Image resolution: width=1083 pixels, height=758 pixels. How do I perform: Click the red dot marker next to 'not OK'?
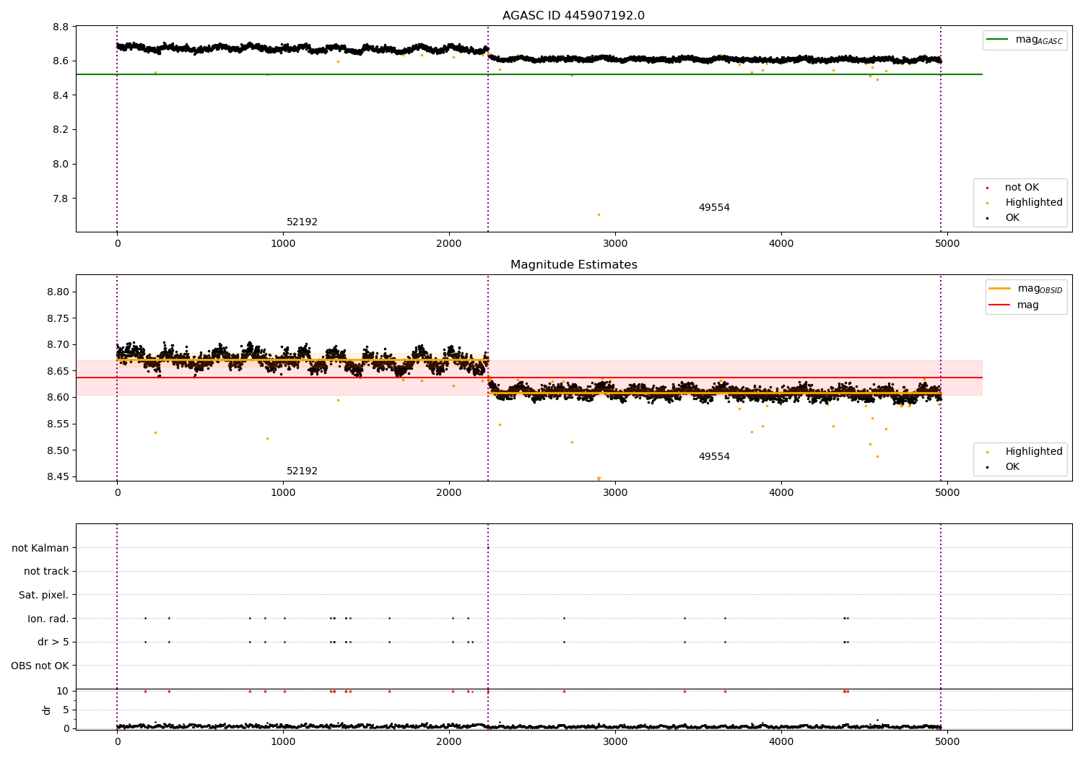987,188
